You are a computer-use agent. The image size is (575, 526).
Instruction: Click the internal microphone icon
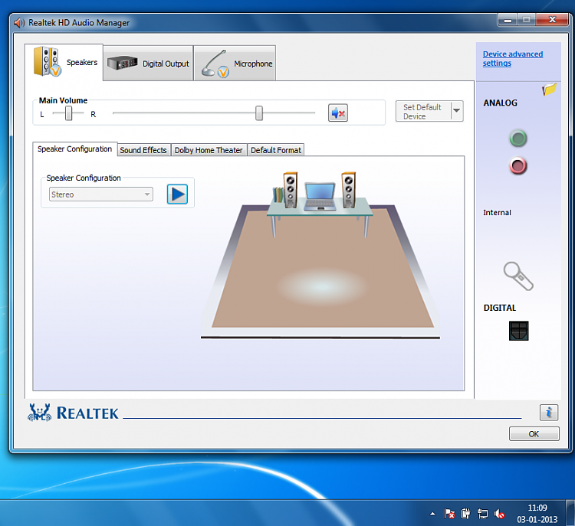(x=518, y=276)
